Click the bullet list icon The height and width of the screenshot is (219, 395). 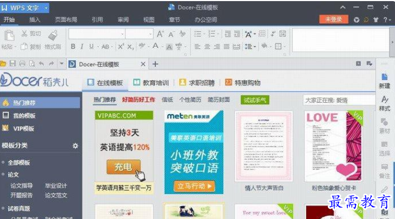198,34
